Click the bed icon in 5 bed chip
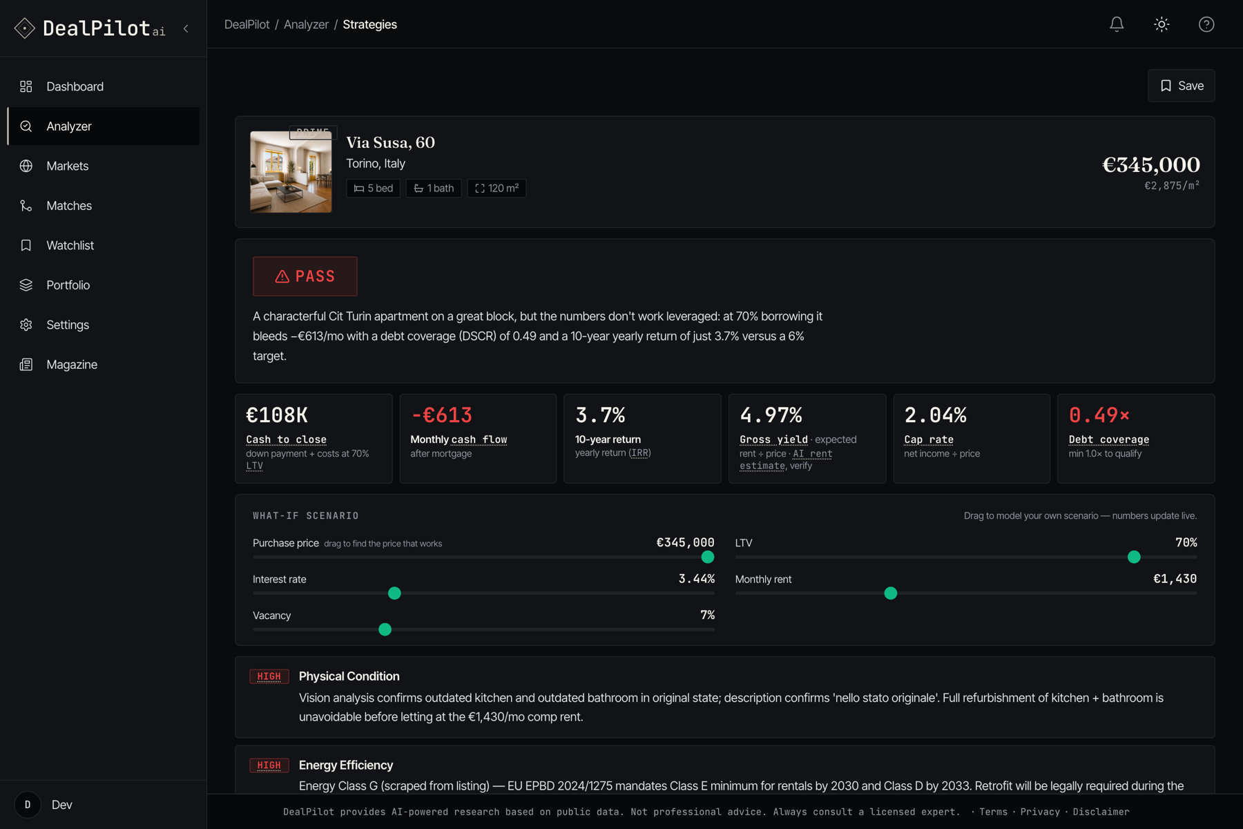This screenshot has height=829, width=1243. [359, 189]
